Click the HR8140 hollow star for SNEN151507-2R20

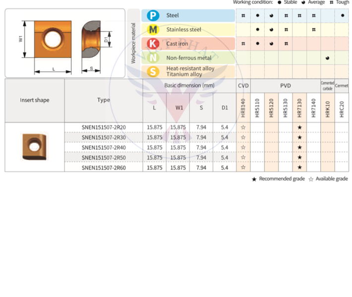click(243, 127)
